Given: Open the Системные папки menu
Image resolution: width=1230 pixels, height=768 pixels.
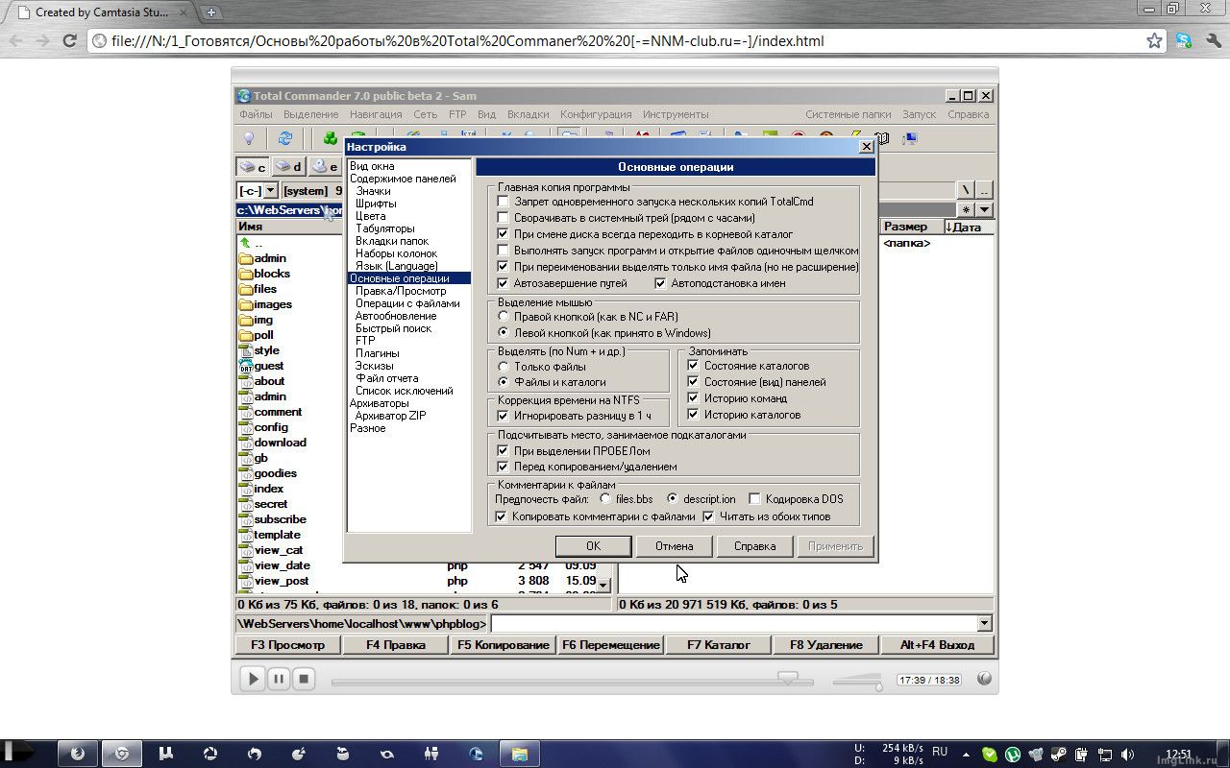Looking at the screenshot, I should tap(848, 114).
